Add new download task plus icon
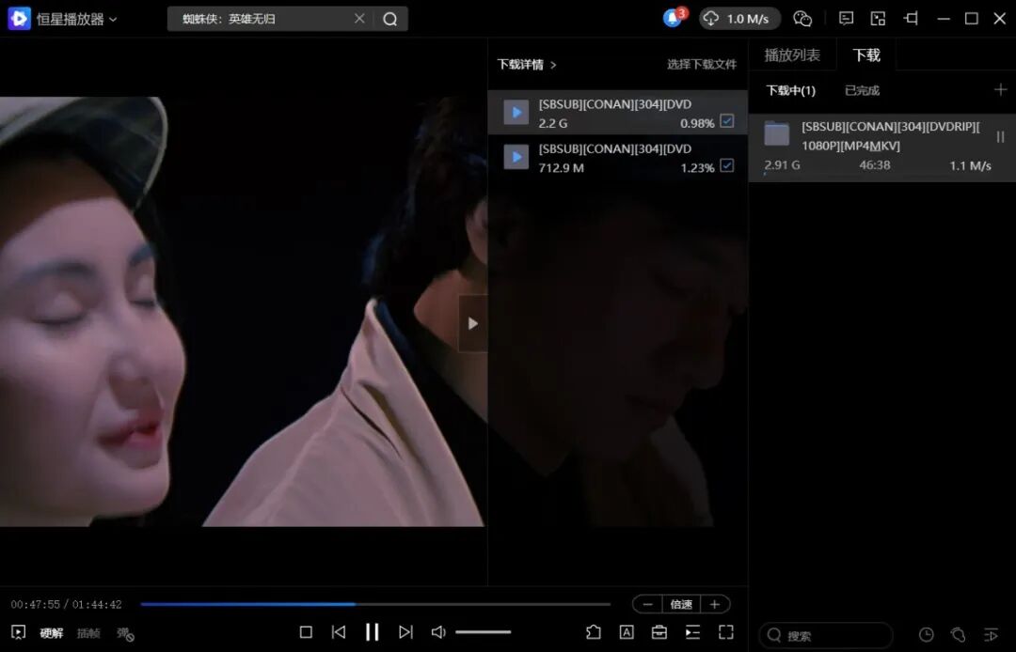 click(x=1000, y=89)
